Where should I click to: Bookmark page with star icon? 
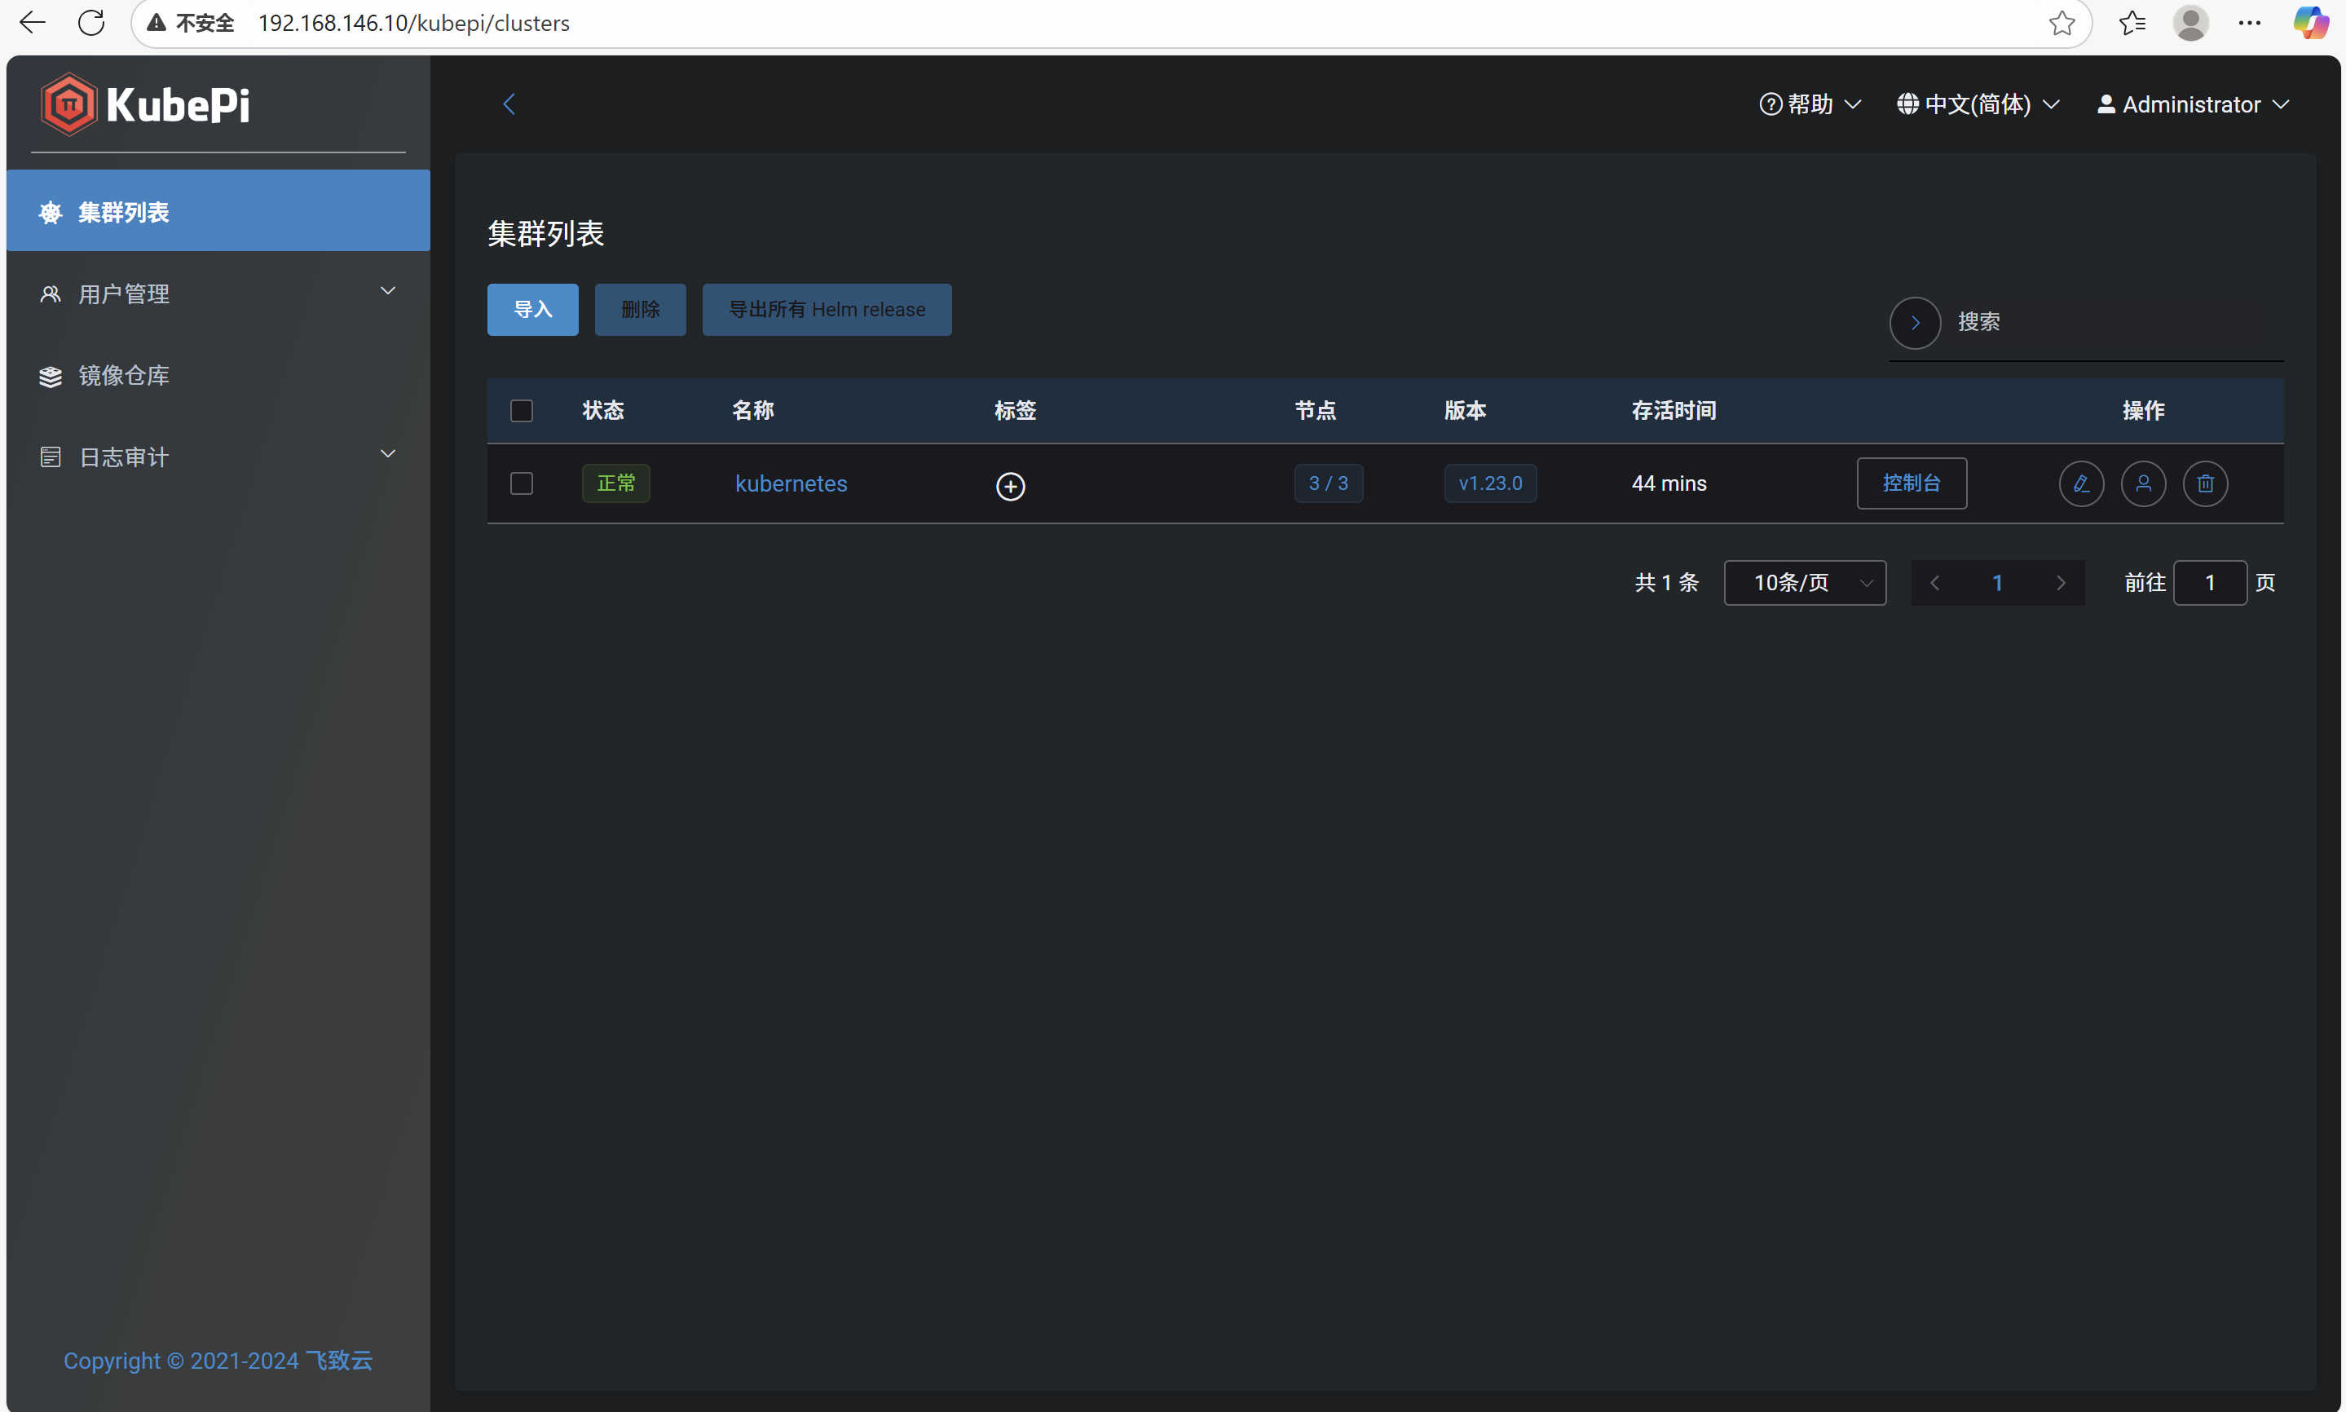(x=2061, y=23)
